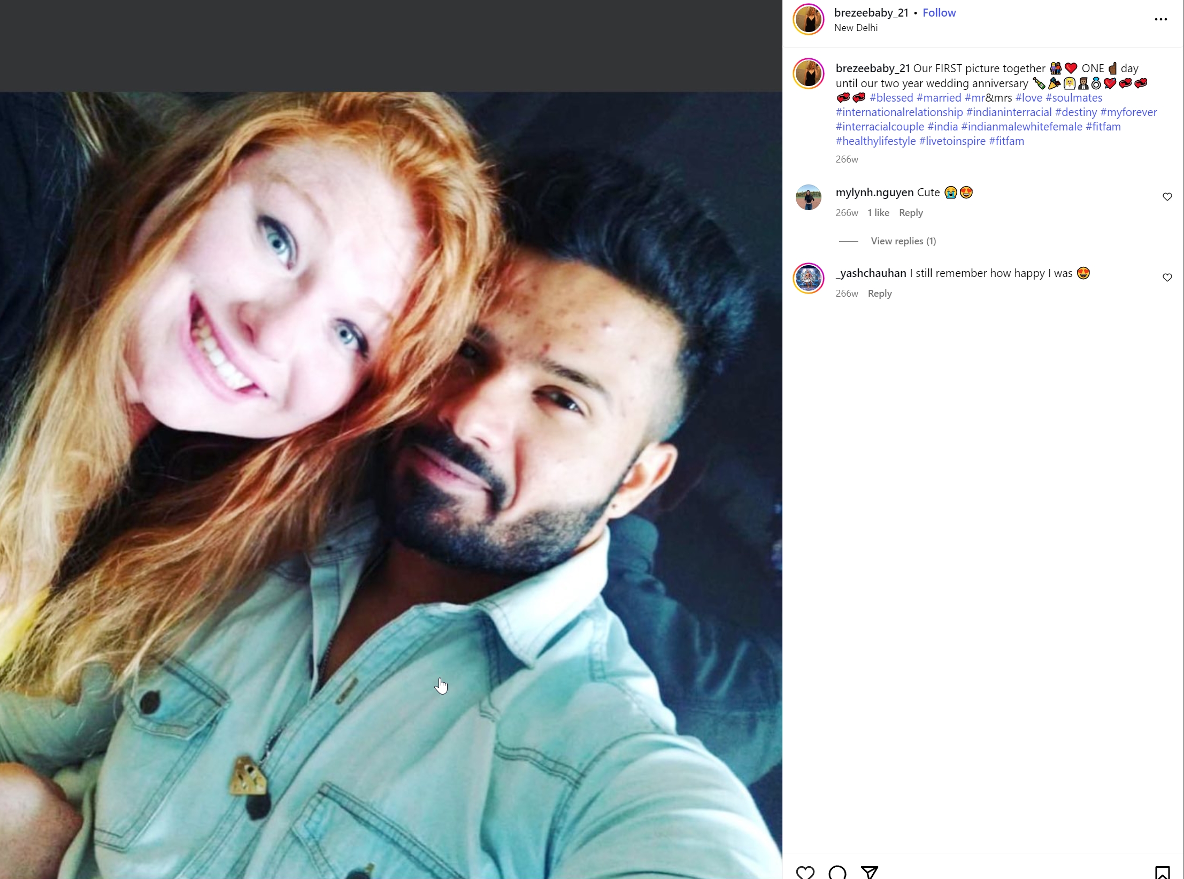Open _yashchauhan's story avatar
Viewport: 1184px width, 879px height.
tap(809, 278)
